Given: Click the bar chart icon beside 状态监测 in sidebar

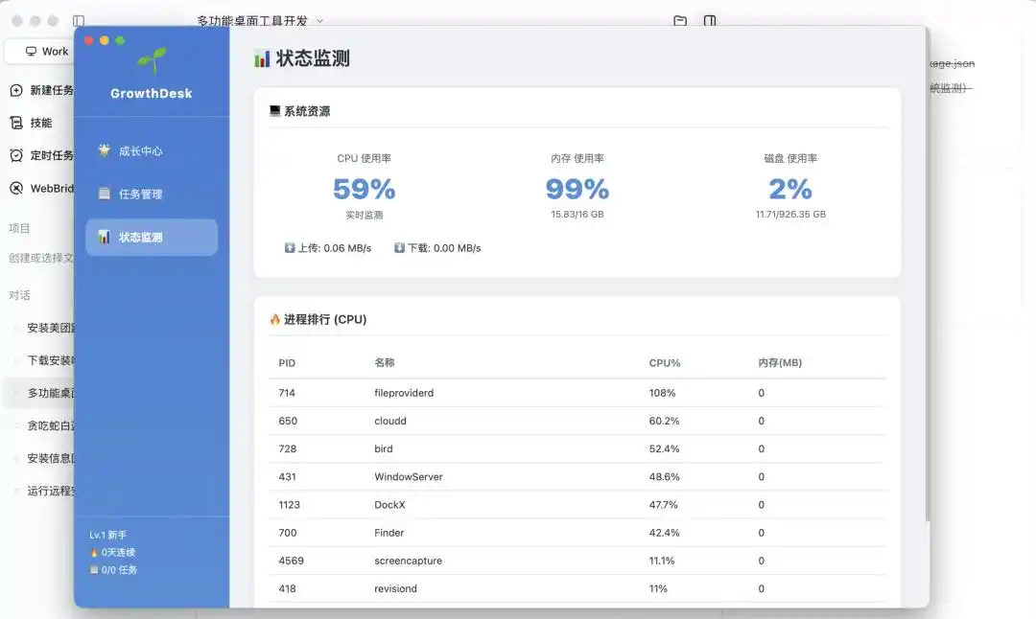Looking at the screenshot, I should click(104, 237).
